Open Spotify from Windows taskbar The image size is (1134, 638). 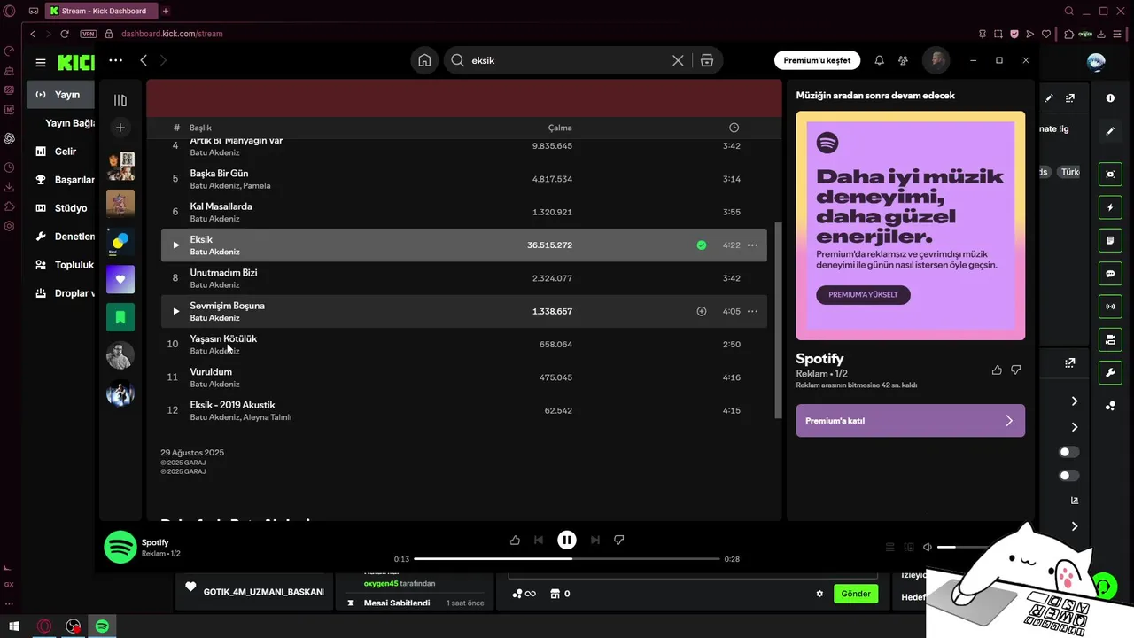tap(102, 626)
